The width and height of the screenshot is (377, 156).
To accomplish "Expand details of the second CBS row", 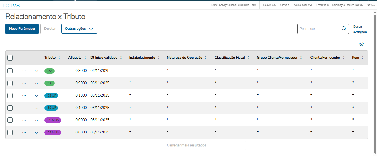I will [x=36, y=83].
